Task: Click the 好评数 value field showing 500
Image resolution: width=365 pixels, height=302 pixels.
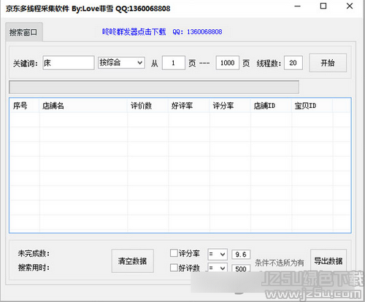Action: point(241,268)
